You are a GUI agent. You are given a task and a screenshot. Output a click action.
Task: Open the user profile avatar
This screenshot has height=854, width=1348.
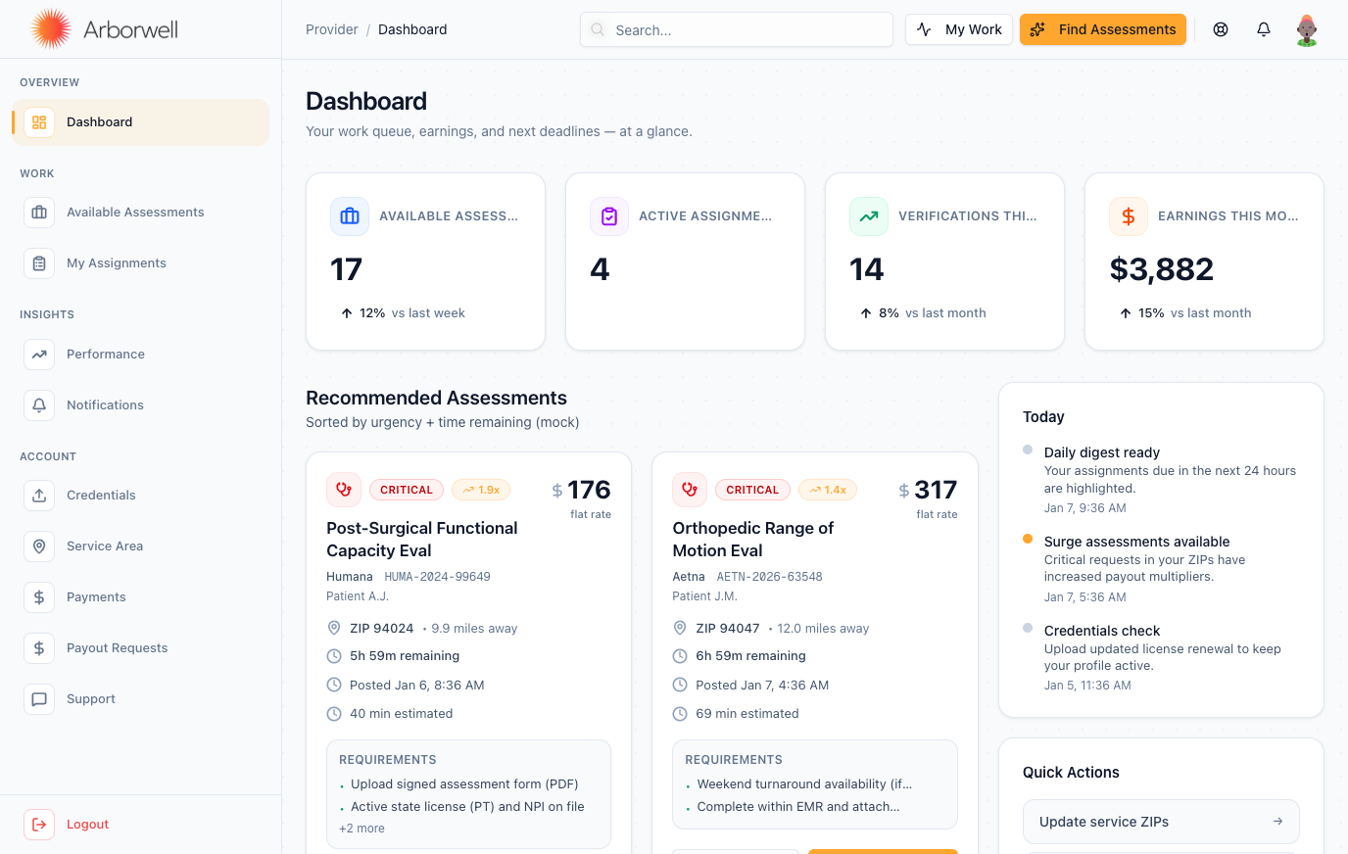[1306, 29]
